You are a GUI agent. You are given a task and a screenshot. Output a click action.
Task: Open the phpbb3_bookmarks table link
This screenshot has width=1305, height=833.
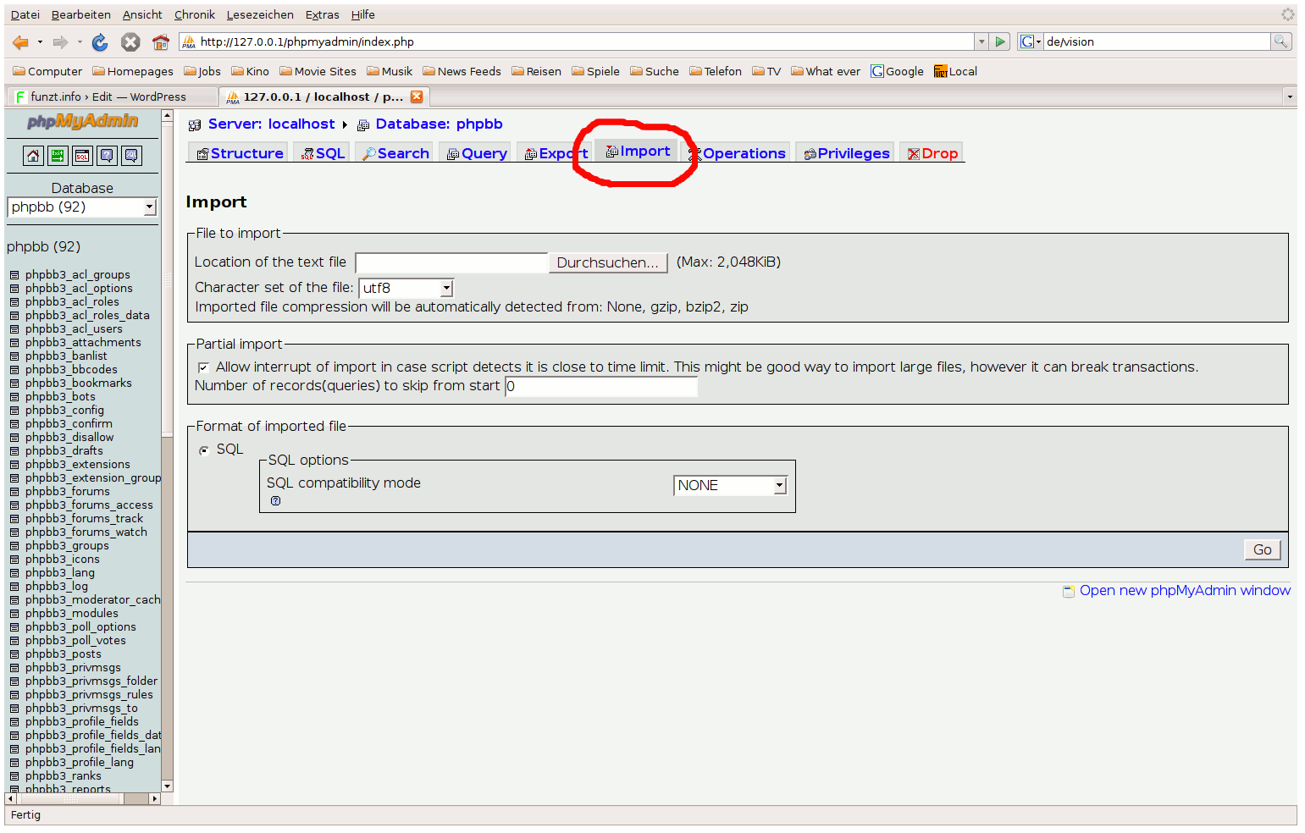(x=79, y=383)
